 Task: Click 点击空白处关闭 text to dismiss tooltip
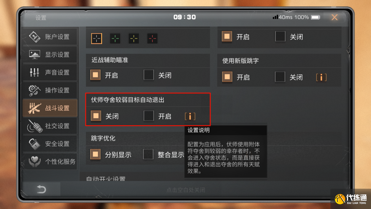pyautogui.click(x=186, y=190)
